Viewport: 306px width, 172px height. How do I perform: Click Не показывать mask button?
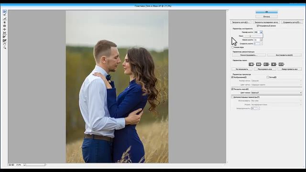[242, 69]
